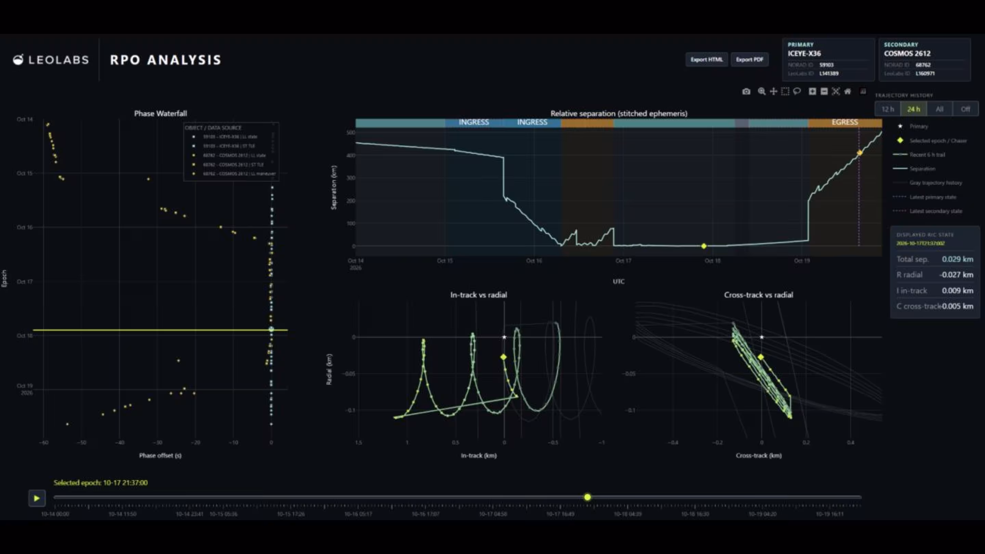Viewport: 985px width, 554px height.
Task: Click the Export HTML button
Action: [x=707, y=60]
